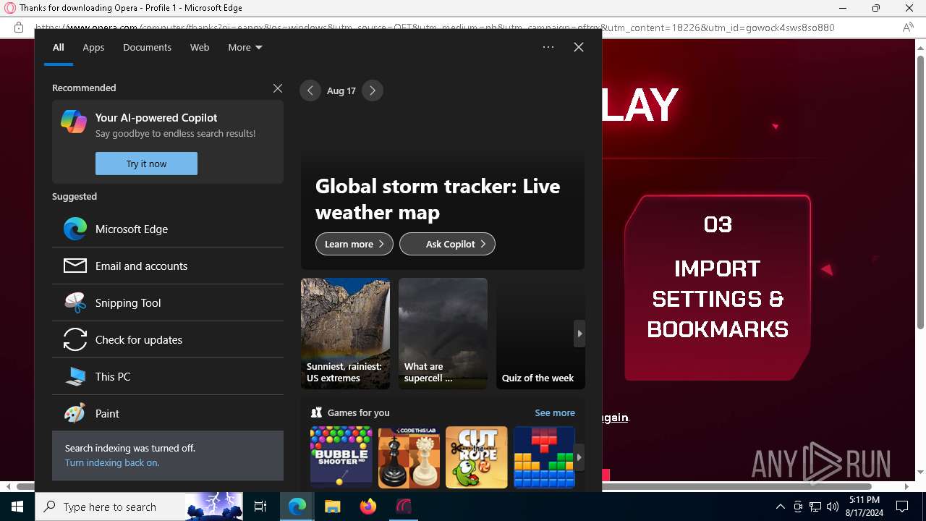Click the Edge address bar URL
The height and width of the screenshot is (521, 926).
[434, 27]
